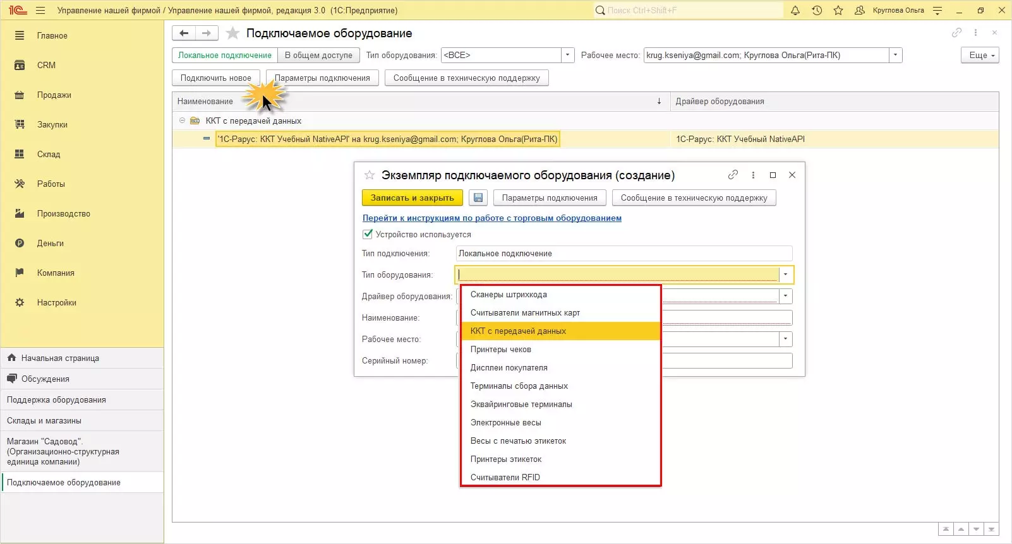
Task: Toggle Локальное подключение mode
Action: click(225, 55)
